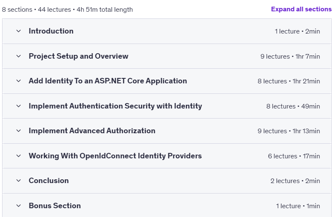Open Implement Advanced Authorization title
The width and height of the screenshot is (333, 217).
92,131
